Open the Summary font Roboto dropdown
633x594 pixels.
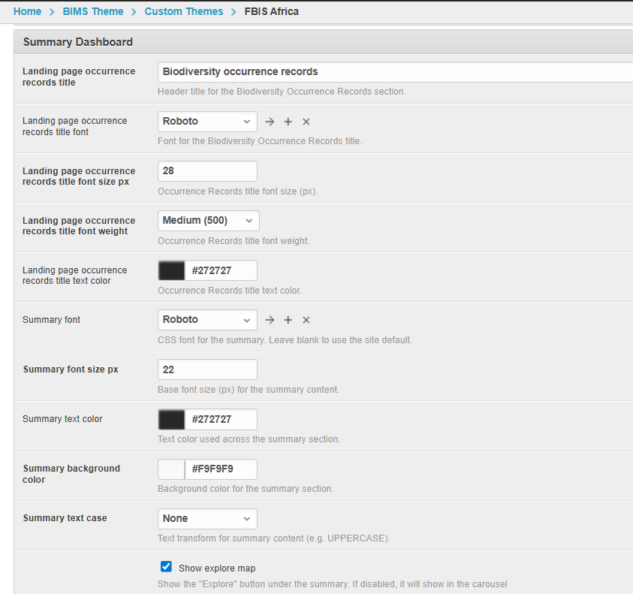tap(207, 320)
